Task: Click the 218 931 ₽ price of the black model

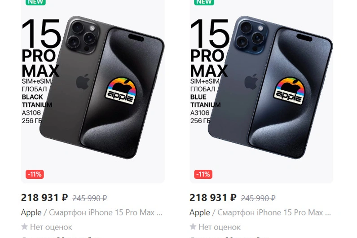Action: pyautogui.click(x=44, y=198)
